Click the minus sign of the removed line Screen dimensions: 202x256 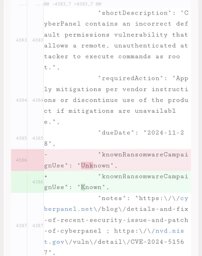coord(46,154)
